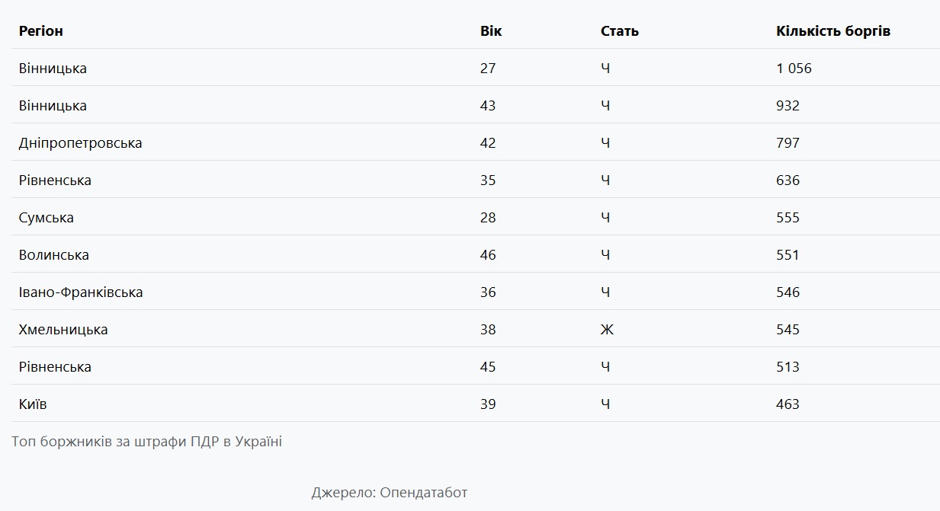Click the Івано-Франківська region cell
Image resolution: width=940 pixels, height=511 pixels.
81,292
